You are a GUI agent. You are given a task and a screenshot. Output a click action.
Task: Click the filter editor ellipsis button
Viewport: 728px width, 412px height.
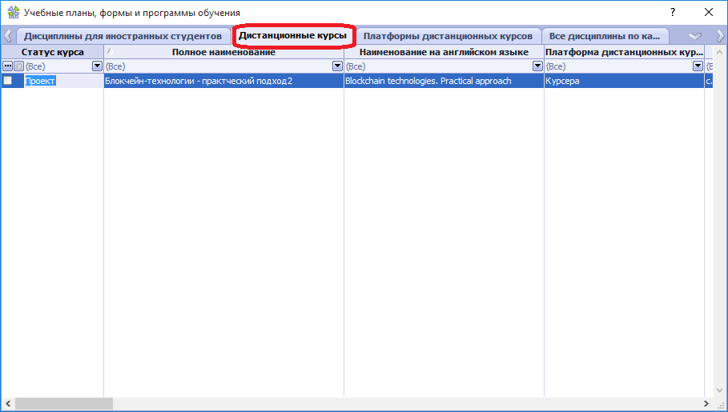tap(7, 66)
